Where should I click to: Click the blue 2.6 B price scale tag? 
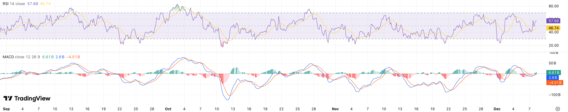pos(552,77)
